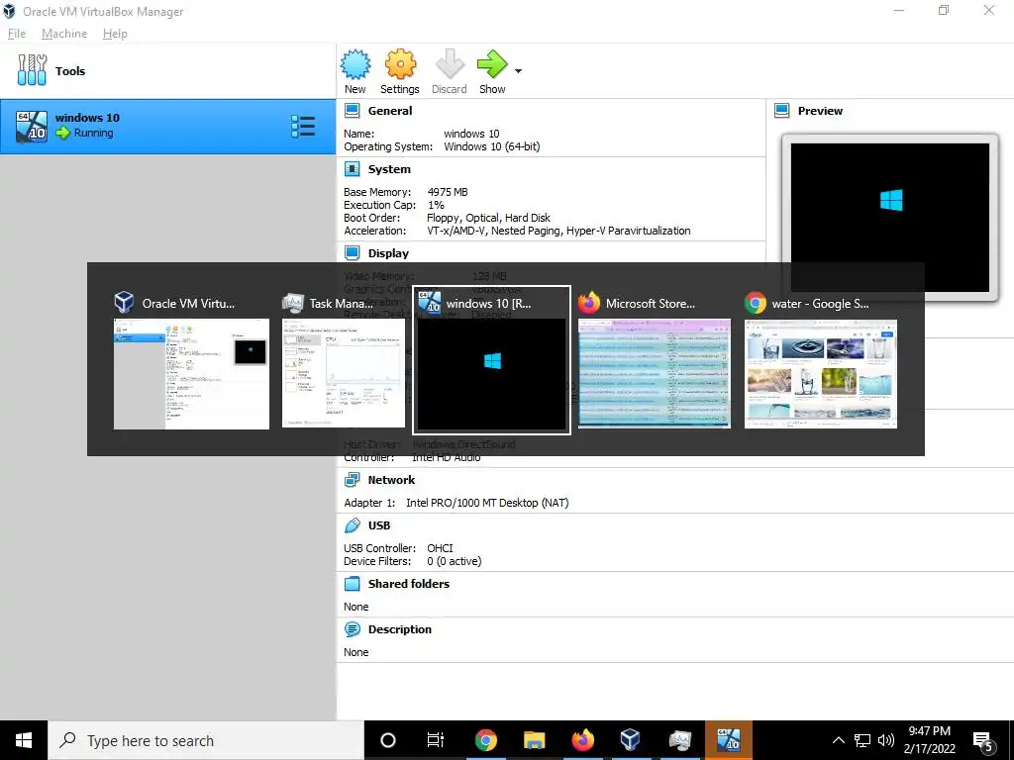Open Task Manager icon on taskbar

pyautogui.click(x=679, y=740)
